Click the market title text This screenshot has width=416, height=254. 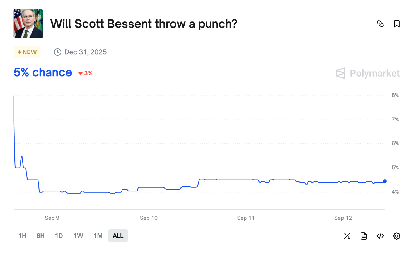tap(144, 24)
